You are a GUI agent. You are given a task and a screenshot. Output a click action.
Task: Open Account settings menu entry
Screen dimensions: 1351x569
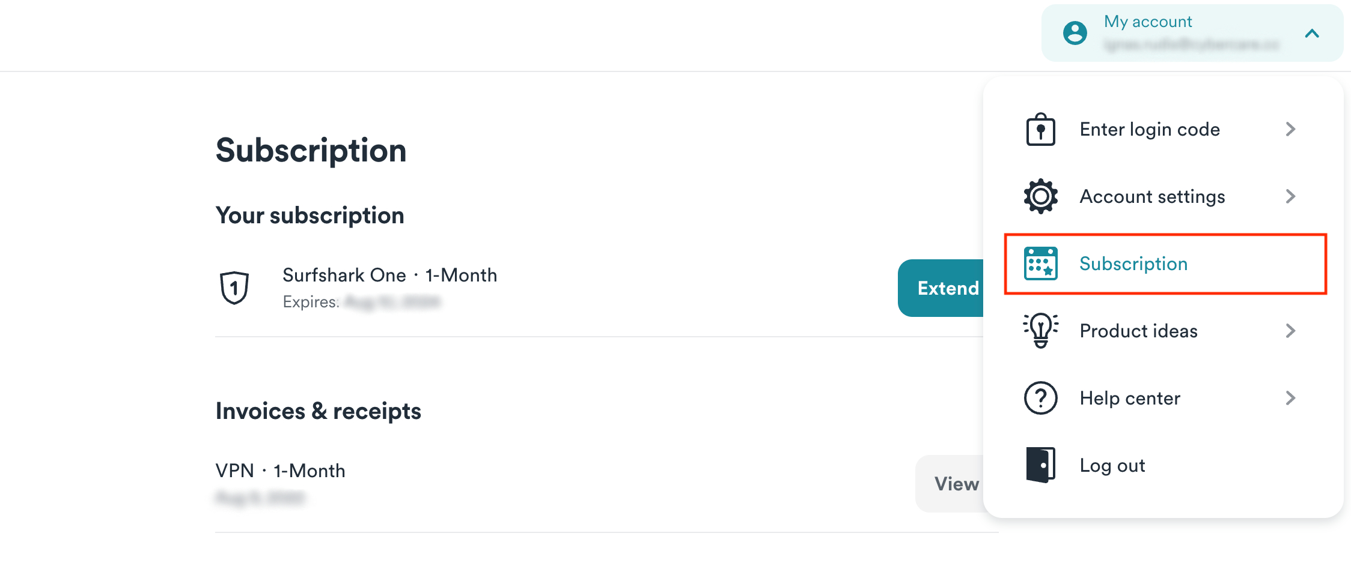click(x=1152, y=197)
